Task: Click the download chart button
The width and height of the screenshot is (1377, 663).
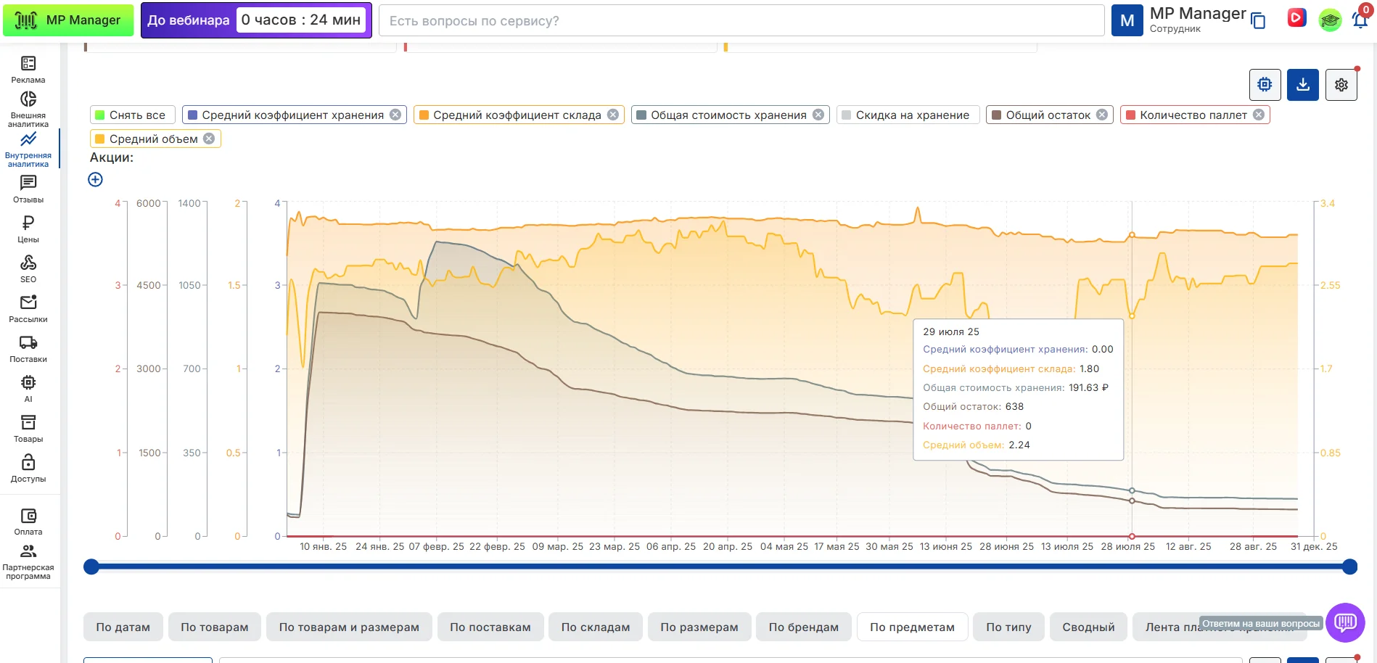Action: click(x=1302, y=85)
